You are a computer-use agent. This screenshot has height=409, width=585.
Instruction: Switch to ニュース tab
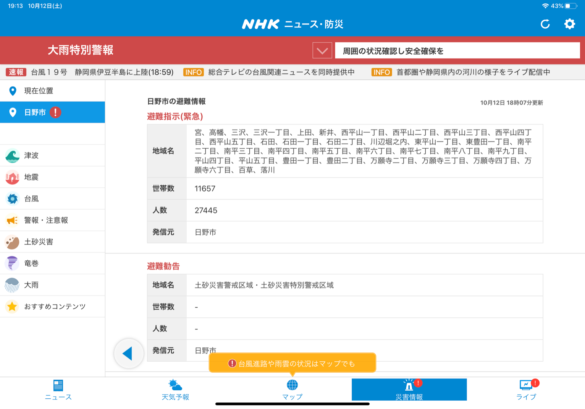click(58, 390)
